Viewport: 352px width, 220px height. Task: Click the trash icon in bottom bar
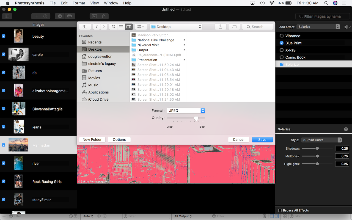tap(264, 216)
